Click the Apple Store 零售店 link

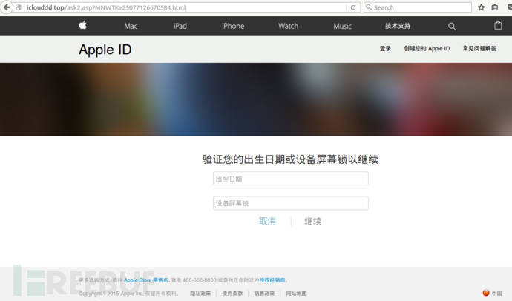(146, 280)
